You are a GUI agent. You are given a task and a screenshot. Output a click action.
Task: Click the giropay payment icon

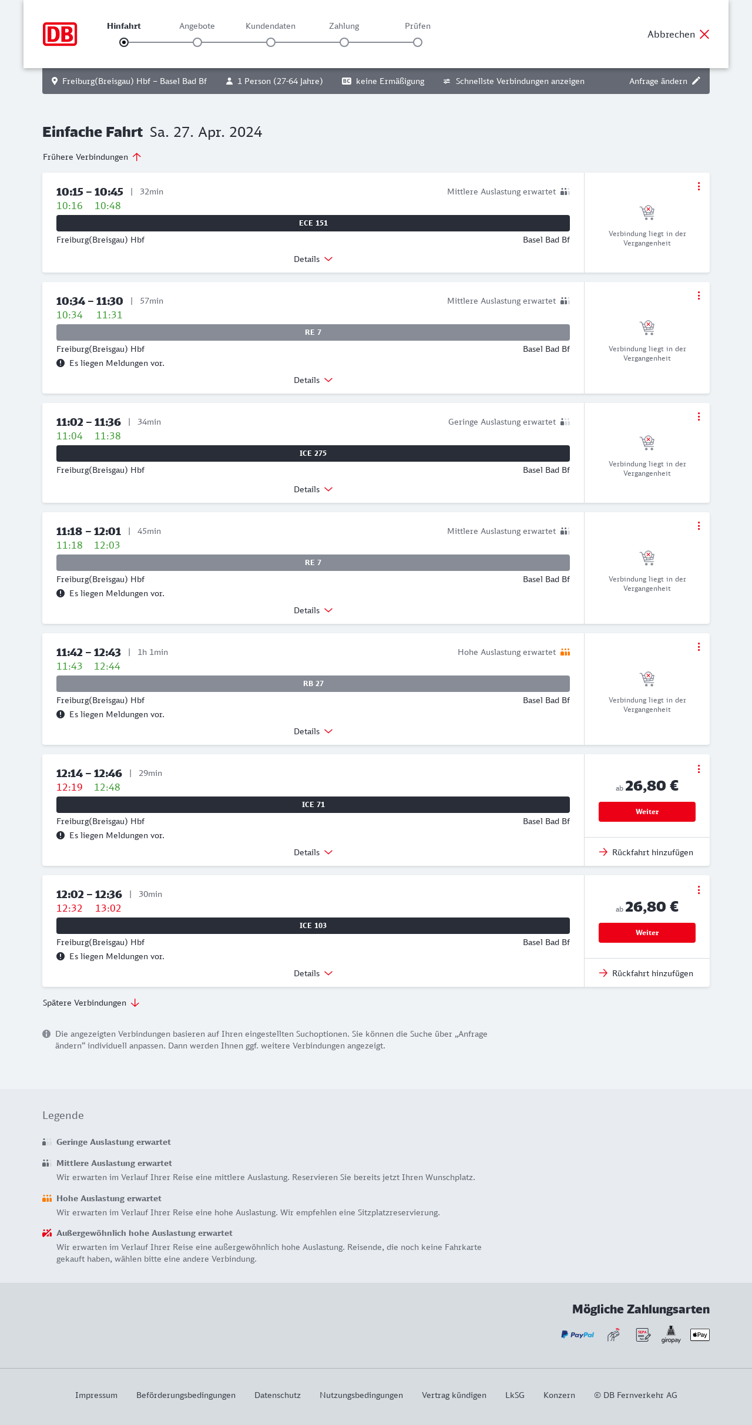pos(671,1335)
